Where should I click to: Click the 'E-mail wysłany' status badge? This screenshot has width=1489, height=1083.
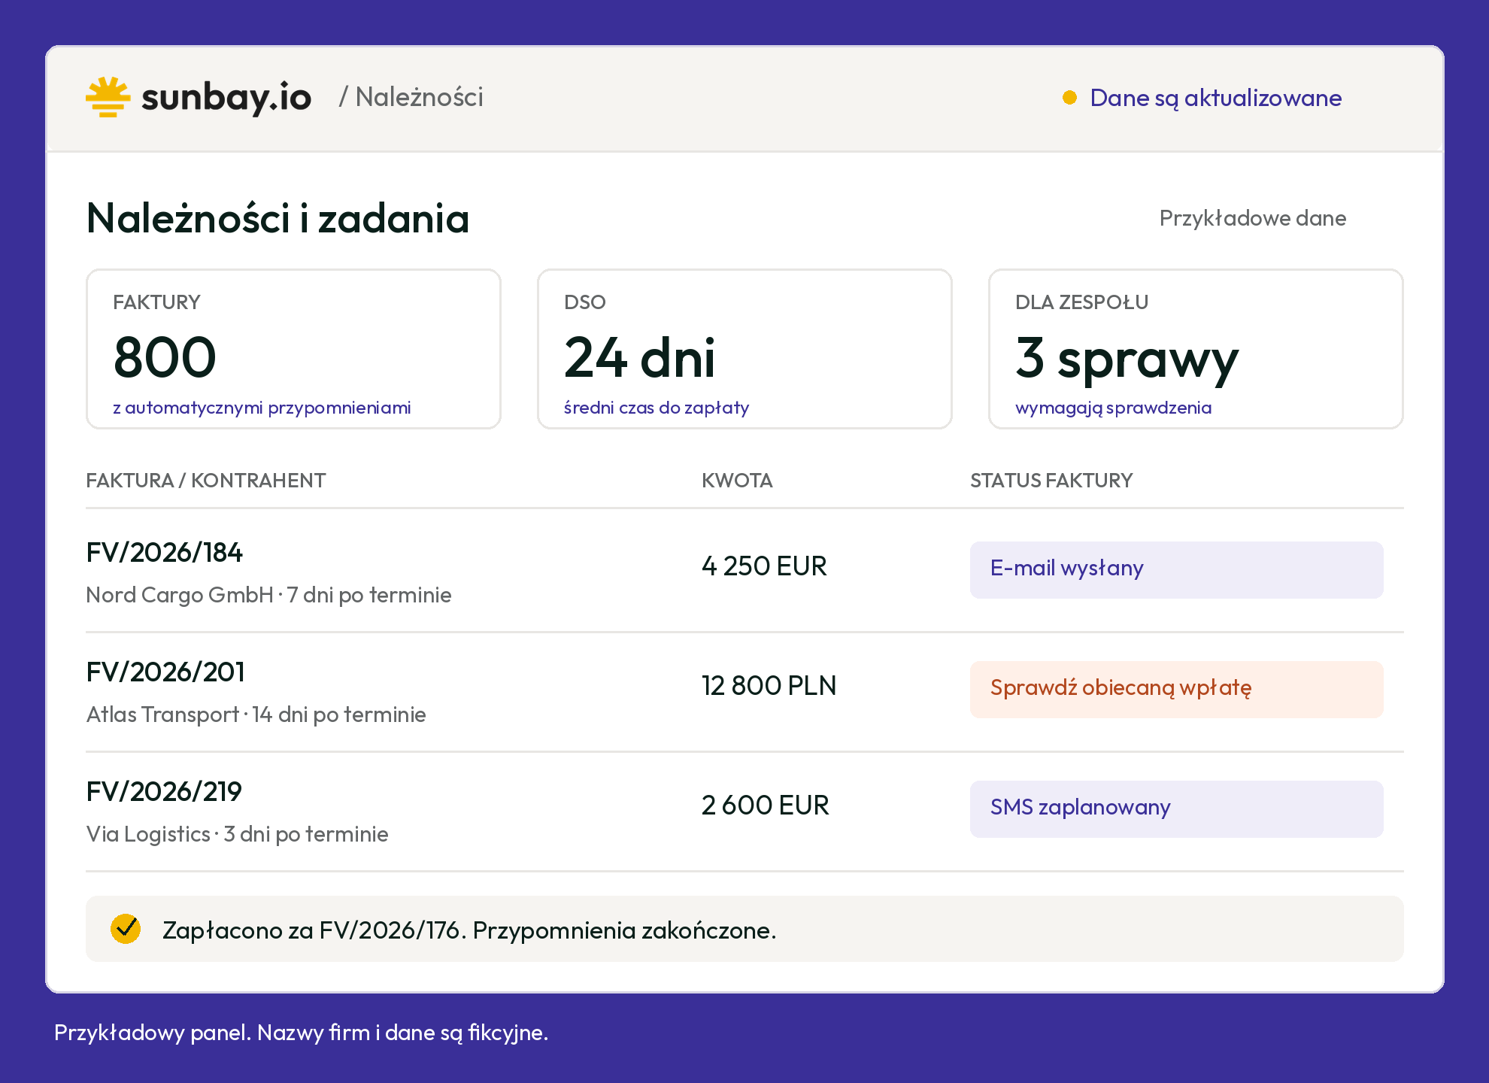coord(1176,569)
